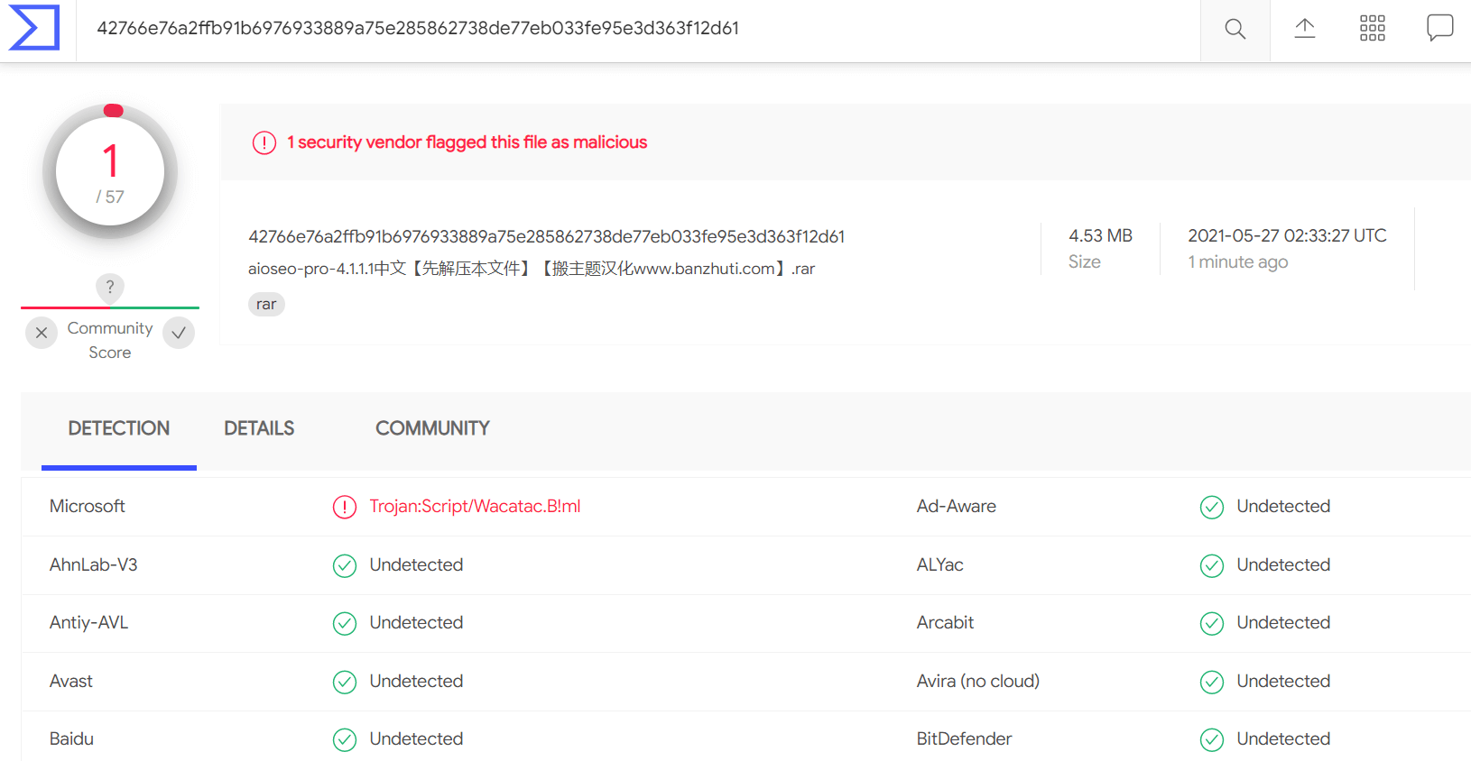Click the Microsoft detection alert icon
This screenshot has height=761, width=1471.
pyautogui.click(x=345, y=507)
